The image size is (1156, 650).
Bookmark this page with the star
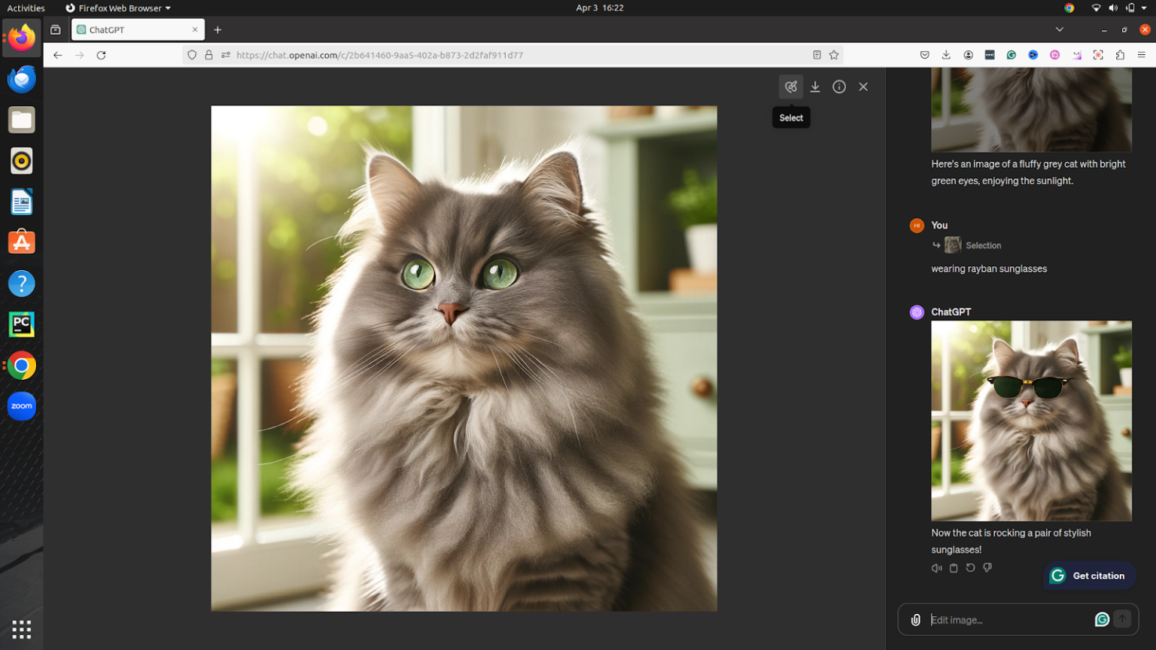pos(833,54)
